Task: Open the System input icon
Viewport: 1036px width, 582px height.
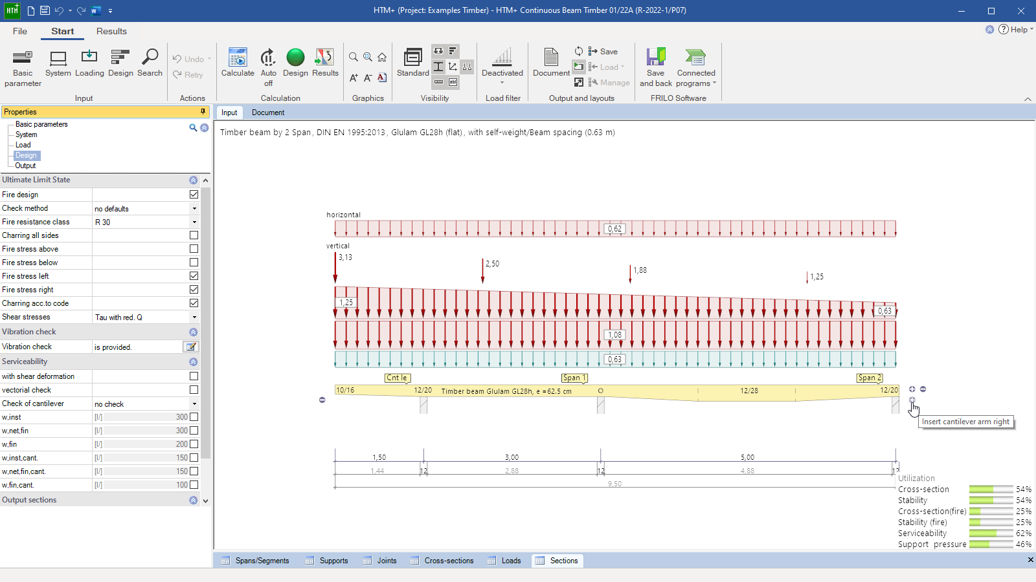Action: 58,63
